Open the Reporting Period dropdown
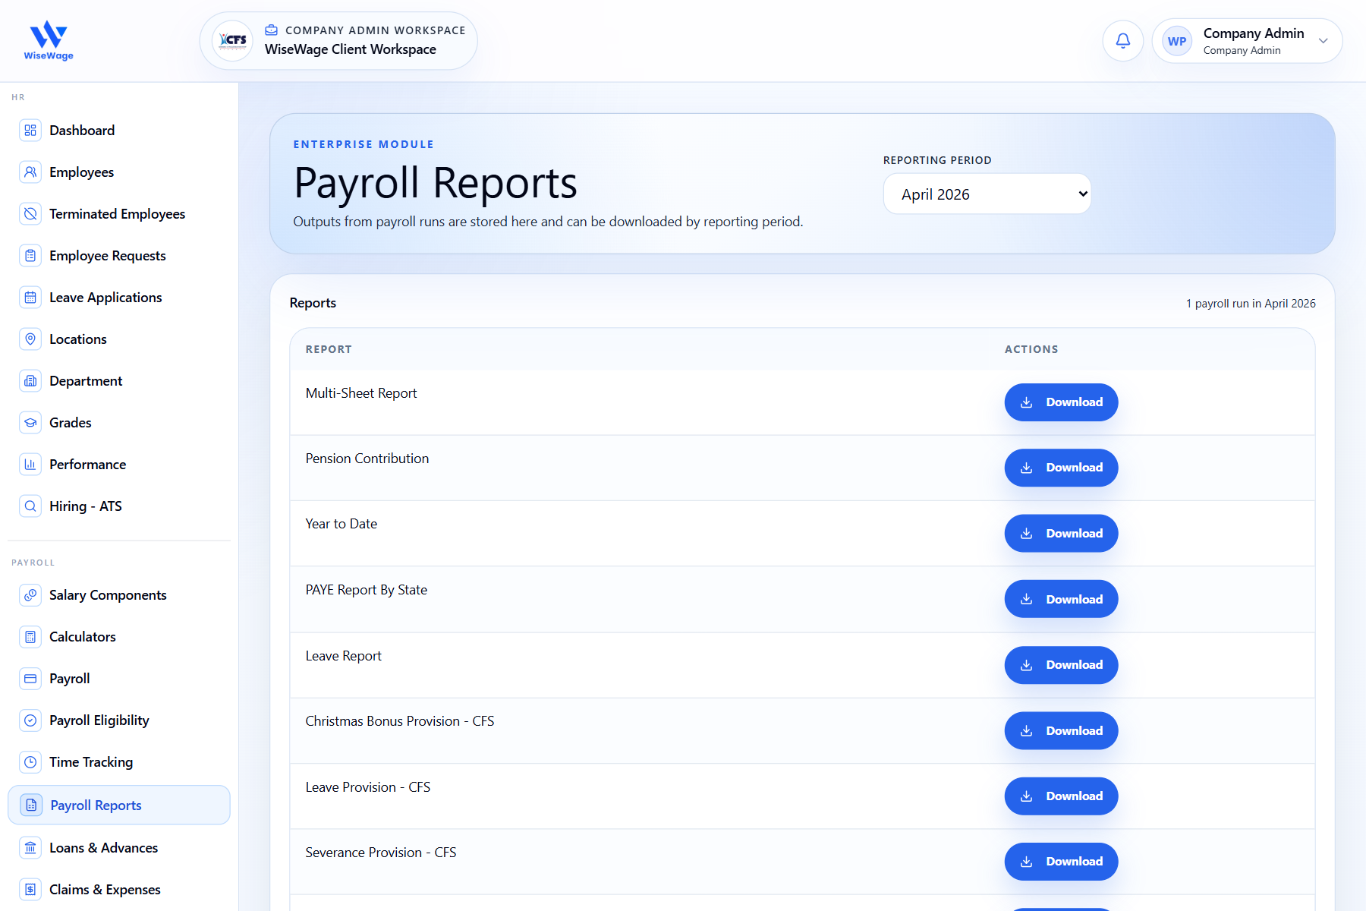Image resolution: width=1366 pixels, height=911 pixels. pos(987,194)
